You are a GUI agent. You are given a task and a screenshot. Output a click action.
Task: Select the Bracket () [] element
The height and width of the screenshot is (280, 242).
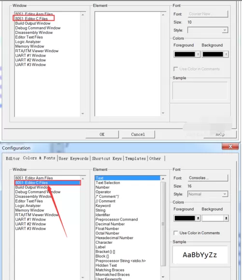pos(105,251)
